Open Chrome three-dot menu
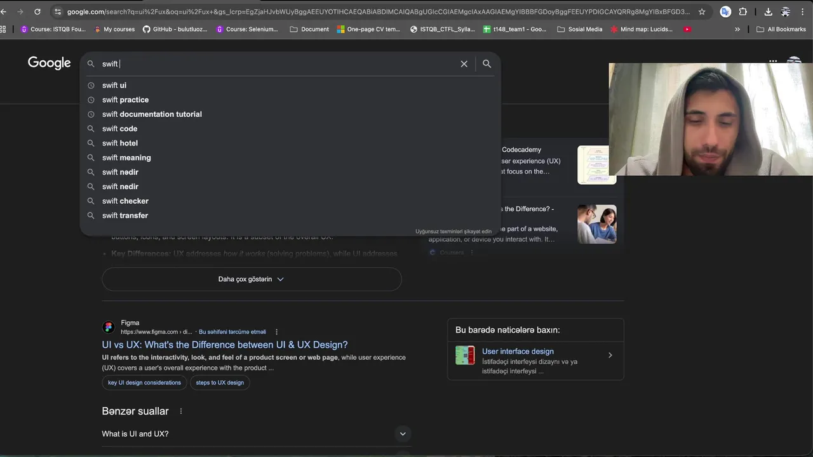Screen dimensions: 813x457 coord(803,11)
